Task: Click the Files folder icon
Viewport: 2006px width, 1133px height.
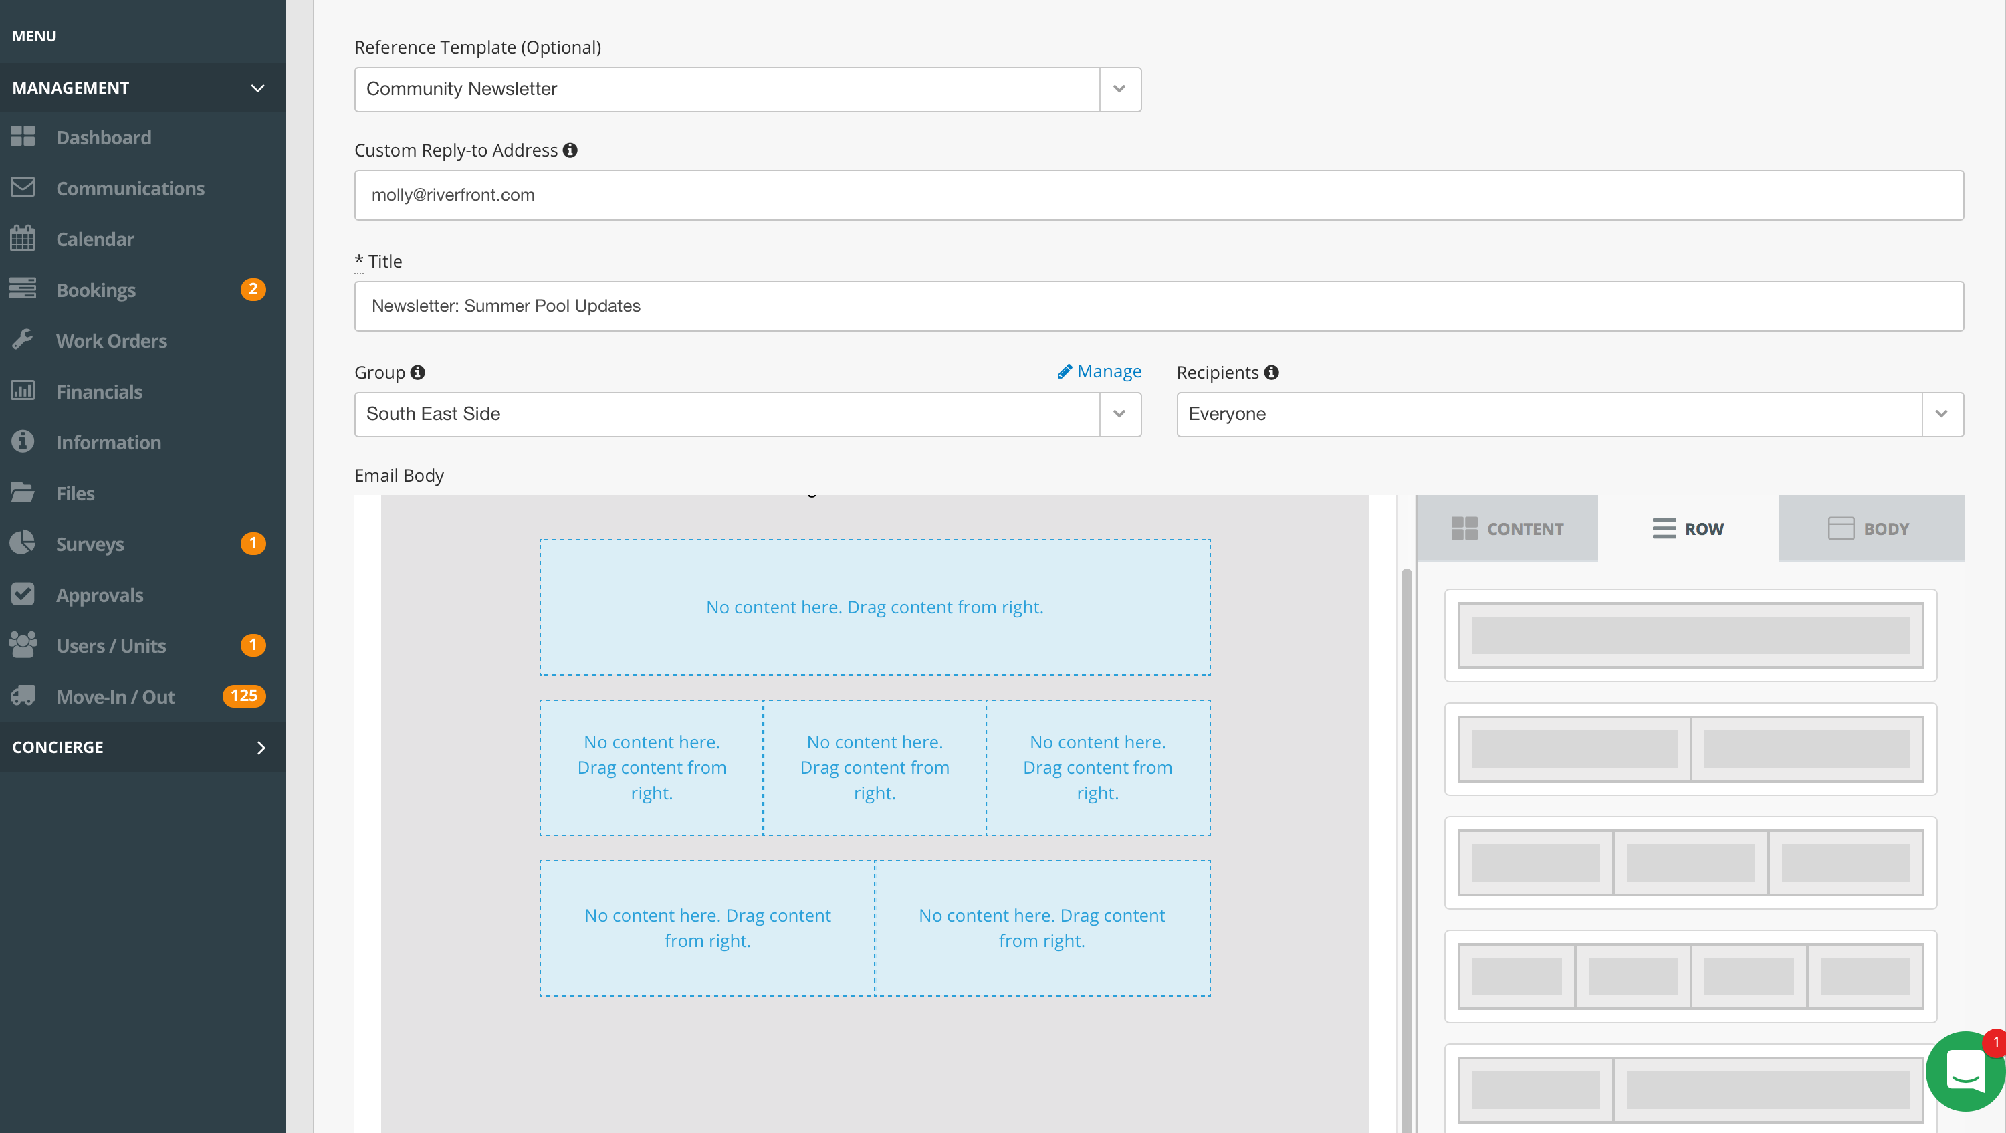Action: [x=23, y=492]
